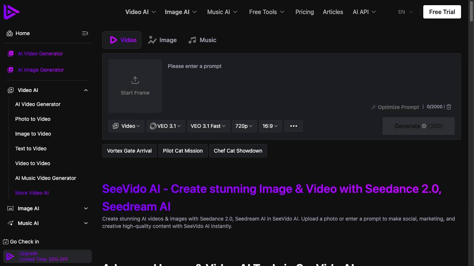
Task: Open the 720p resolution dropdown
Action: click(x=244, y=126)
